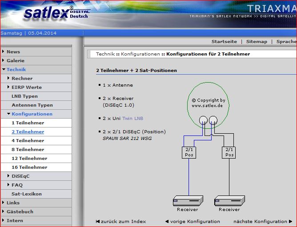Open the Galerie menu item

[x=16, y=60]
